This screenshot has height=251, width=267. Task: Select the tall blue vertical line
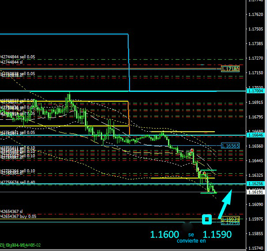point(129,62)
